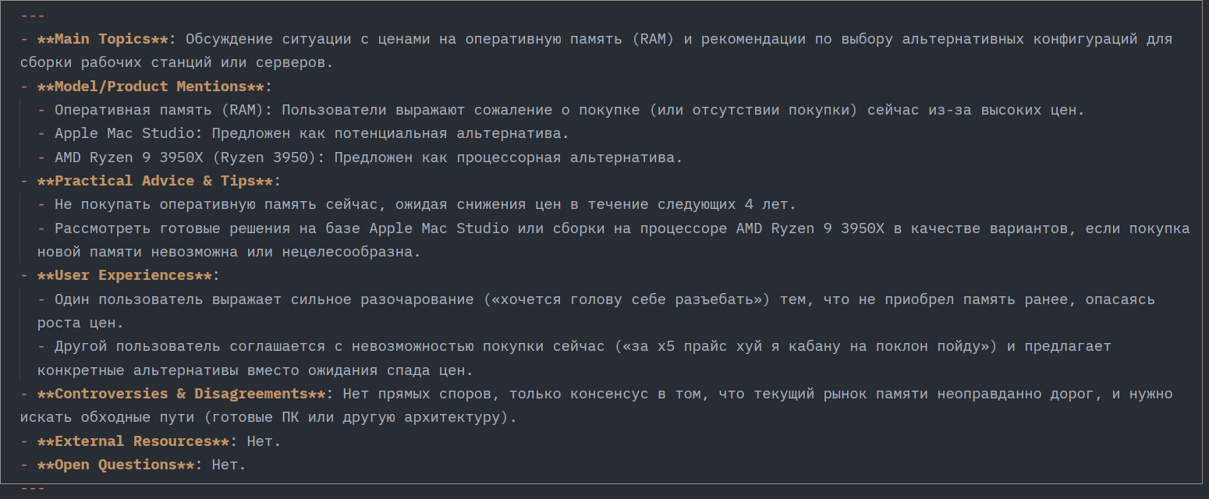Click the "User Experiences" heading text

(x=124, y=275)
